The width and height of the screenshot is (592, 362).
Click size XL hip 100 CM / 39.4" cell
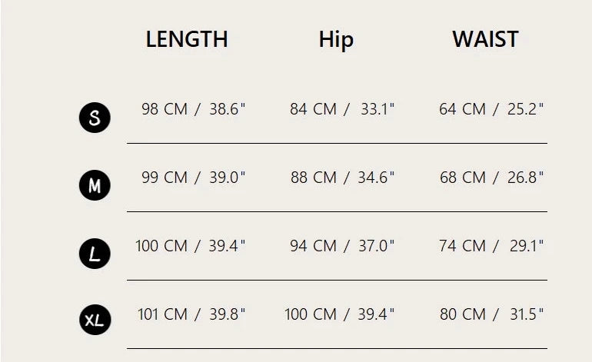tap(339, 314)
